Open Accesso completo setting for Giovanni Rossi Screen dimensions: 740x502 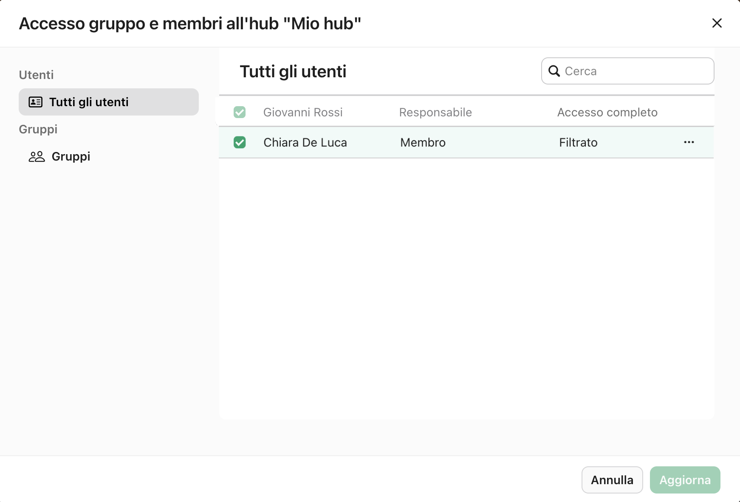607,112
